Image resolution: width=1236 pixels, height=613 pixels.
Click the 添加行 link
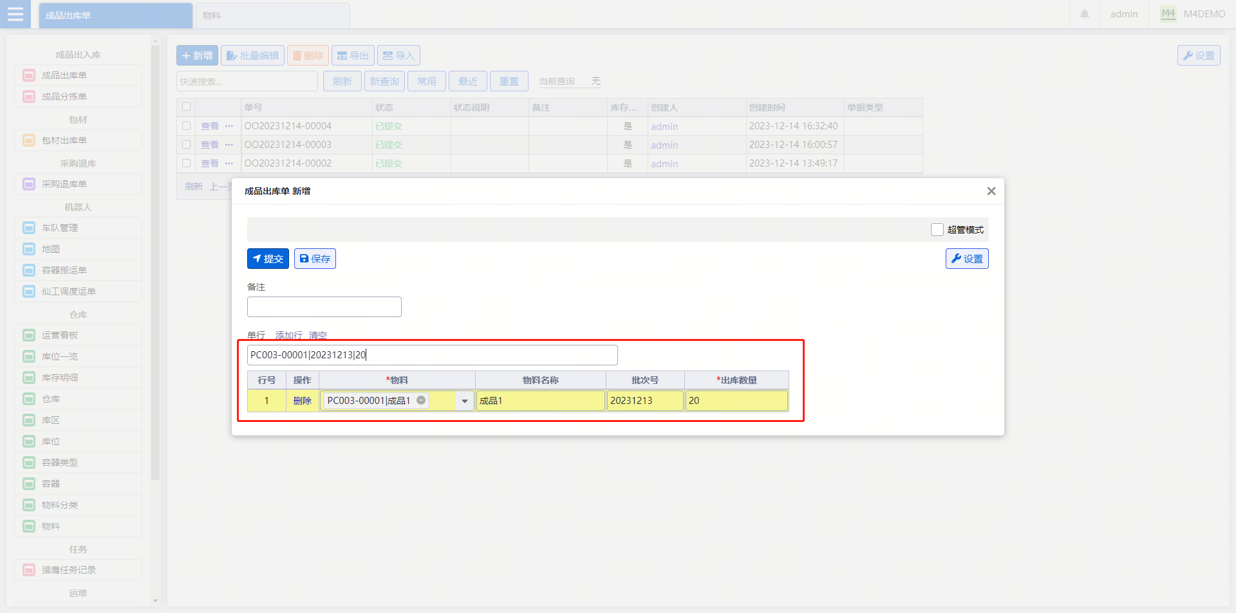coord(289,335)
